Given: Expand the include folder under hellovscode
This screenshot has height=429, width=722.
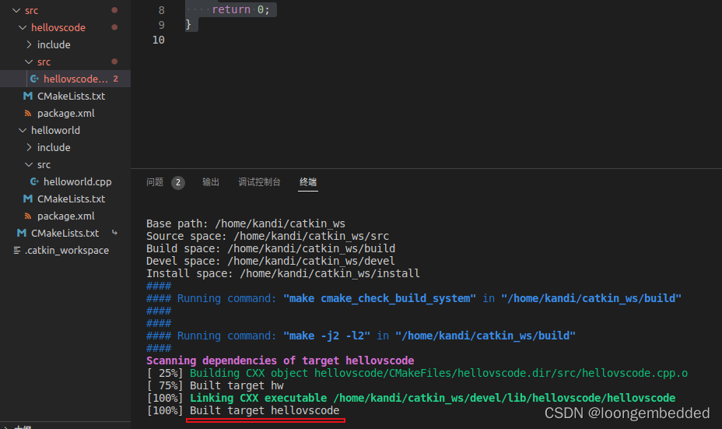Looking at the screenshot, I should tap(29, 44).
